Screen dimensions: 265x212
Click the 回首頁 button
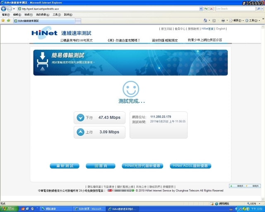coord(101,166)
